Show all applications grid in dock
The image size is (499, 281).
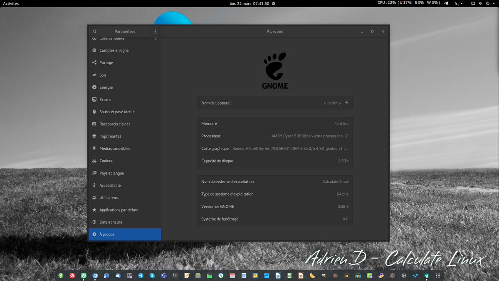tap(438, 276)
